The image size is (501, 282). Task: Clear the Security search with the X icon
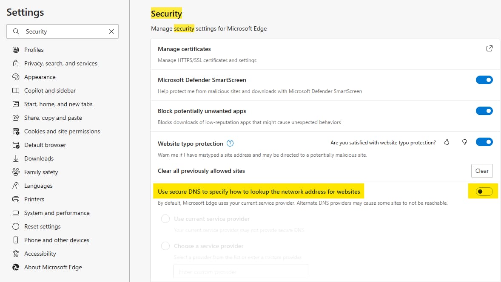[x=111, y=31]
